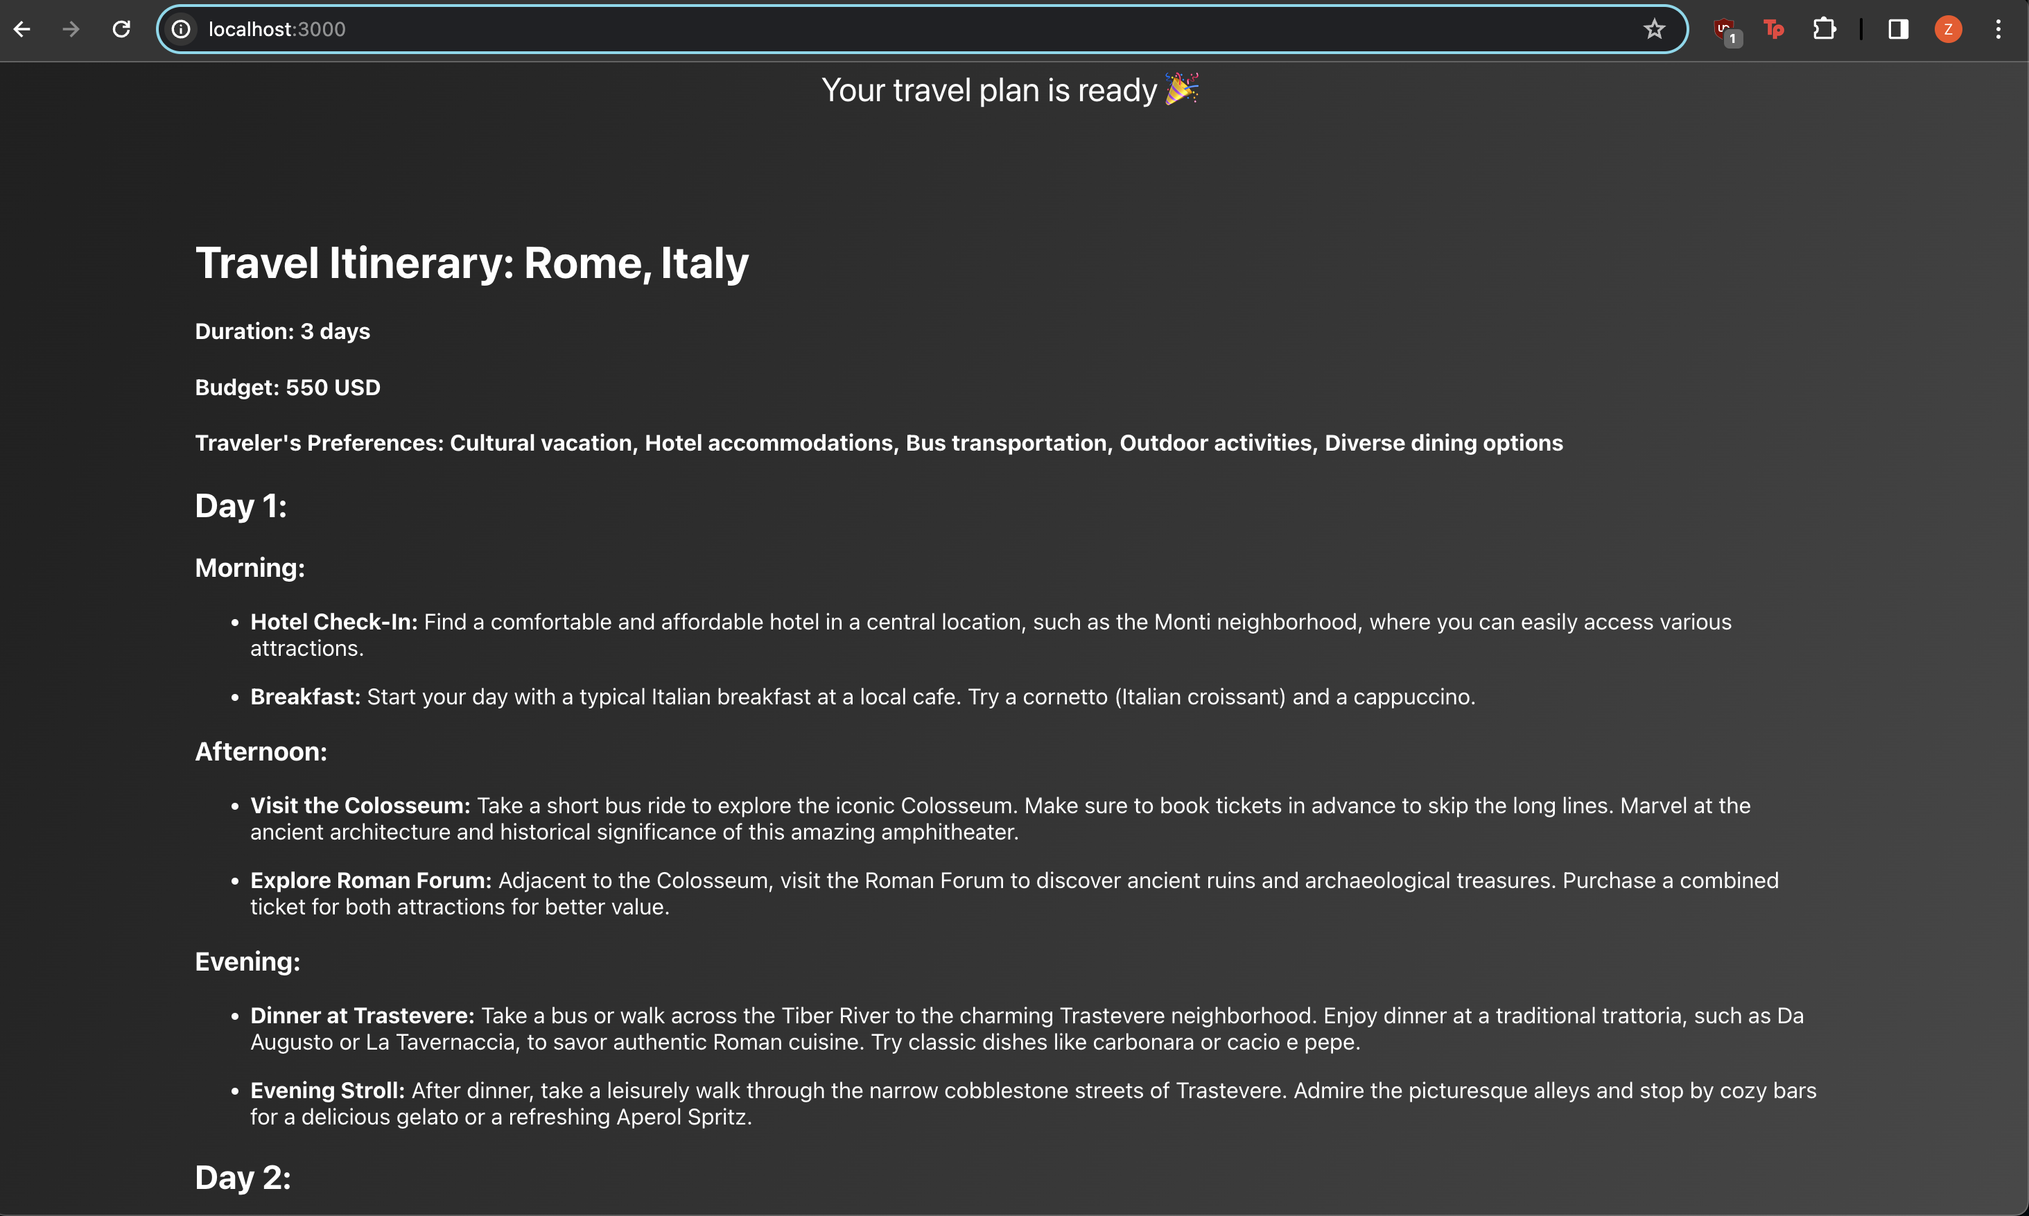Viewport: 2029px width, 1216px height.
Task: Open the browser side panel
Action: click(x=1898, y=28)
